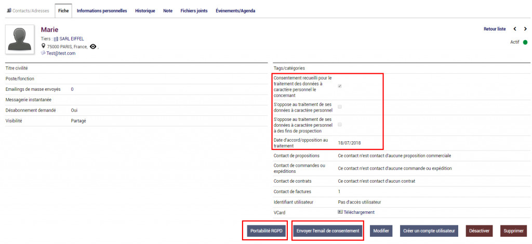Toggle the consent recueilli checkbox
Screen dimensions: 532x244
340,86
